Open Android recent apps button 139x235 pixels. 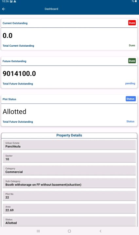coord(38,231)
